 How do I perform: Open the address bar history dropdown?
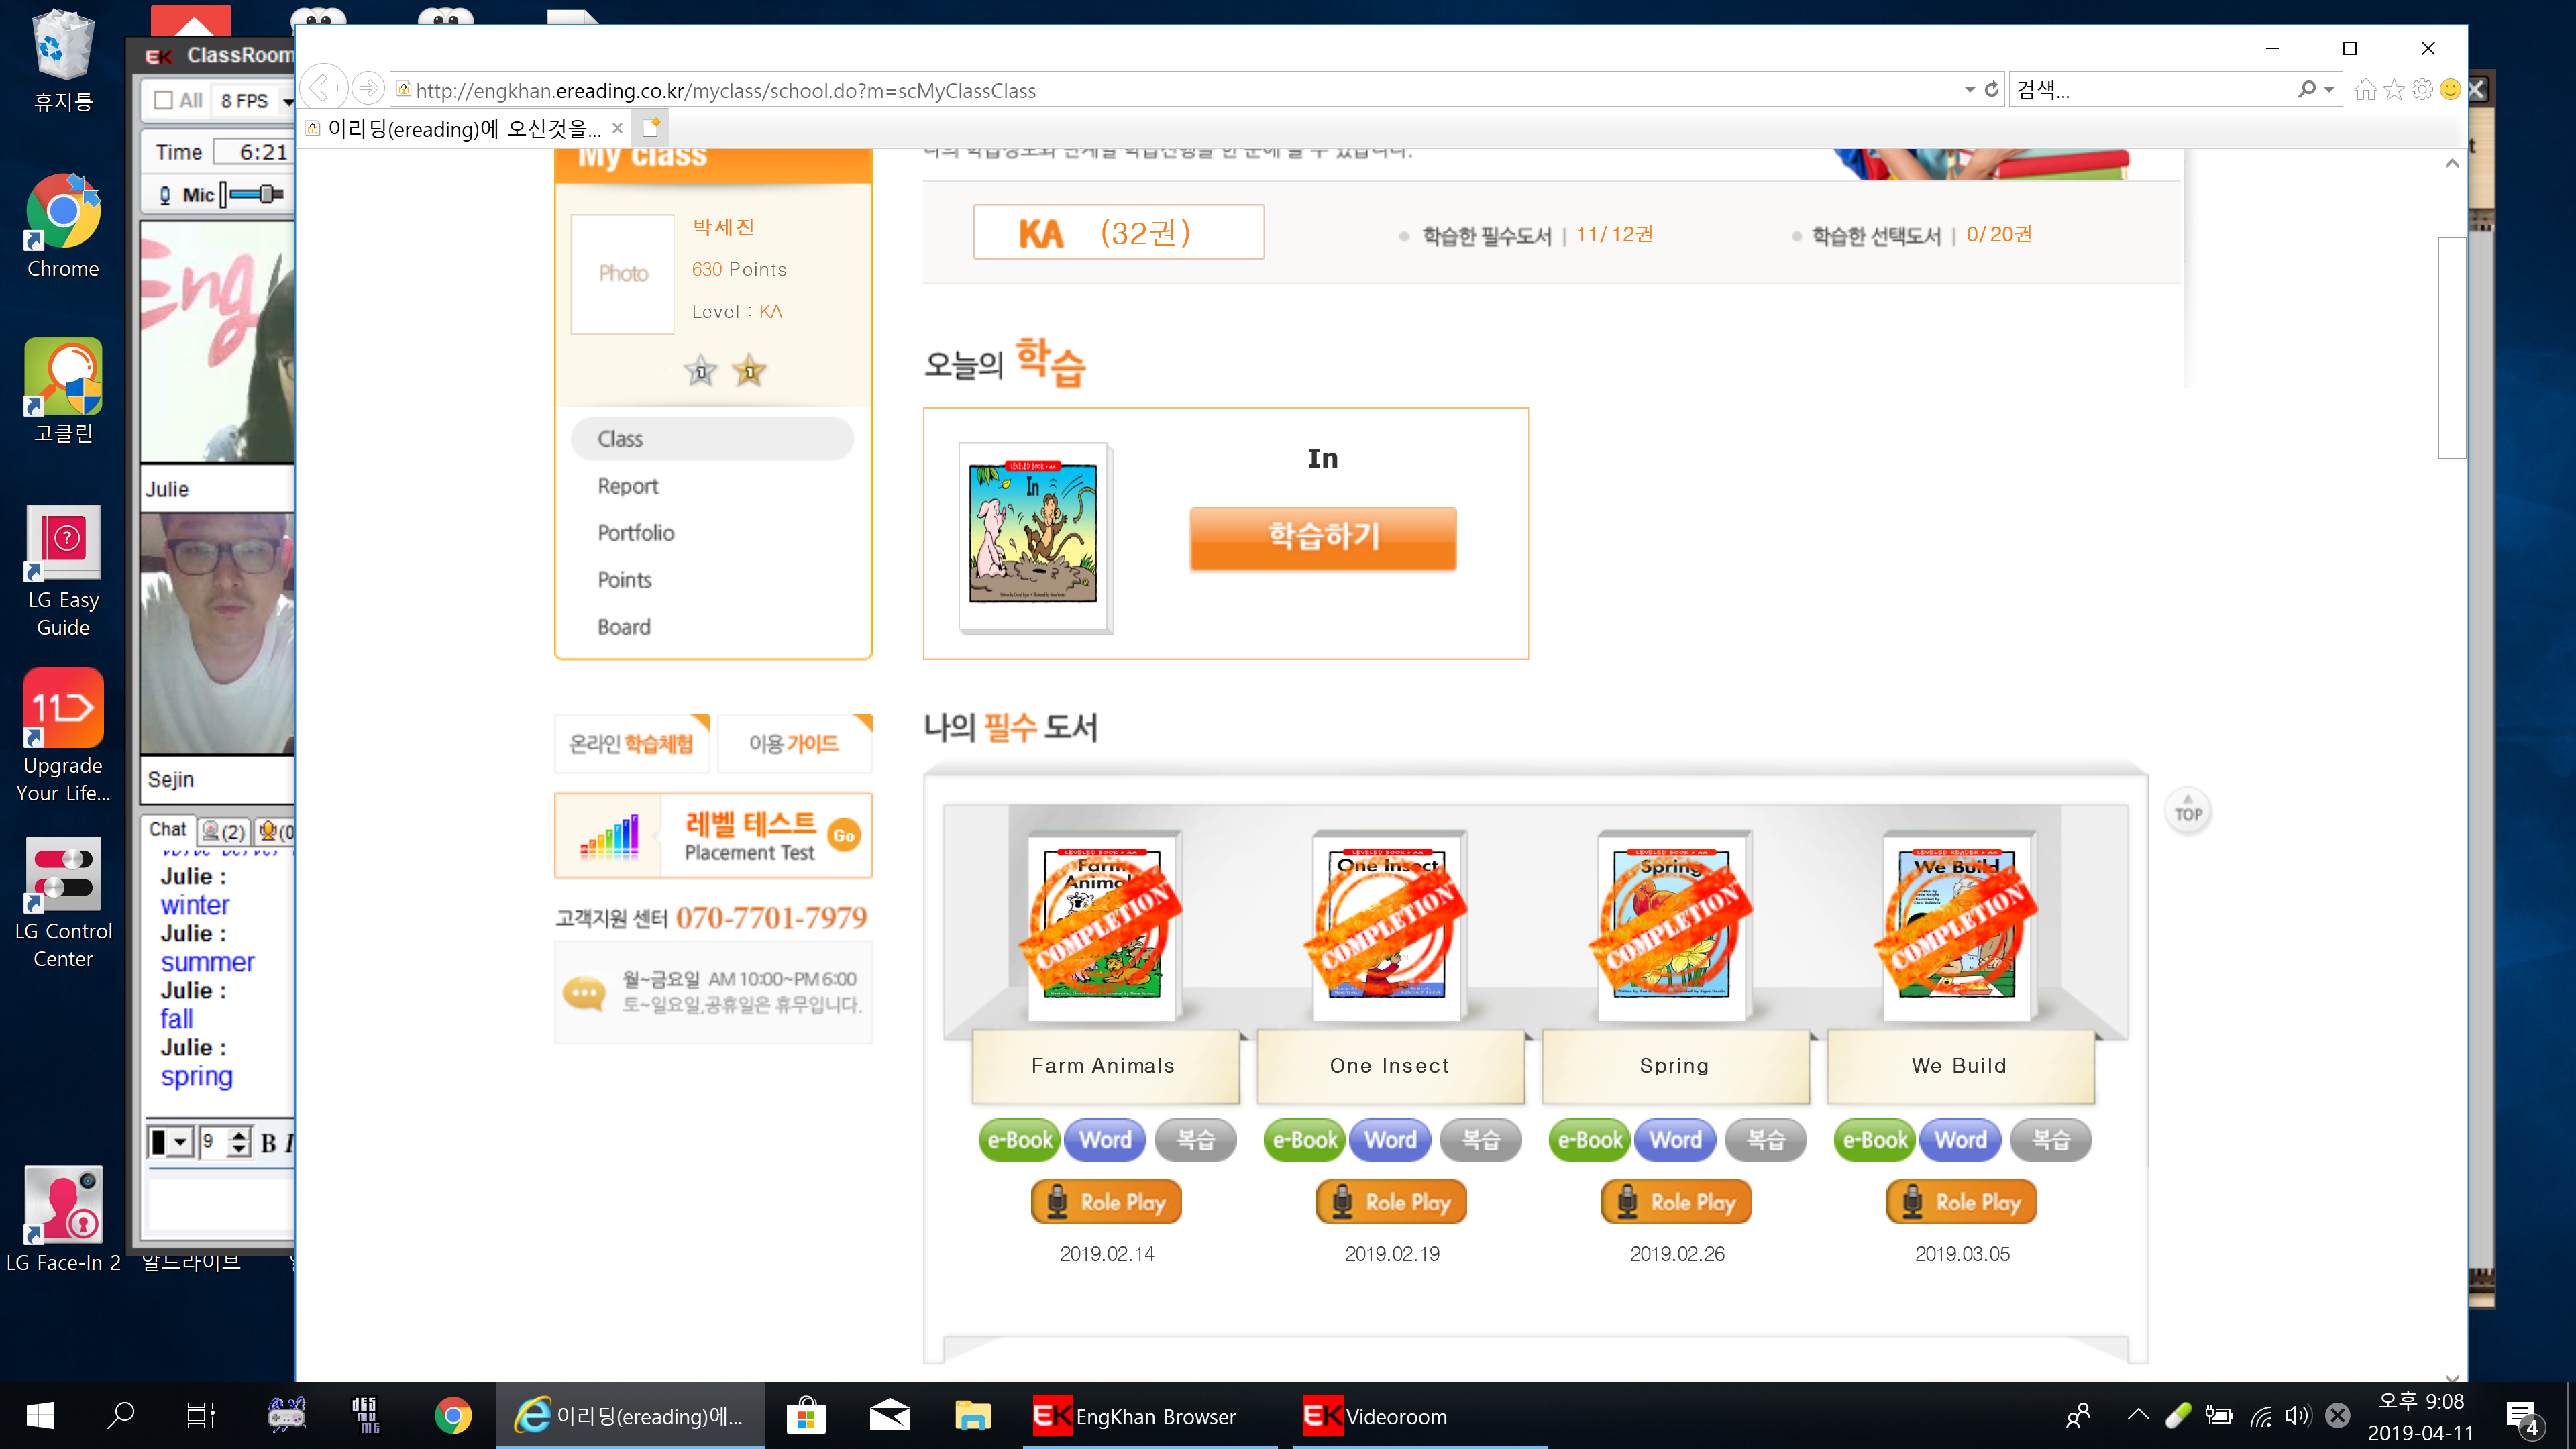click(x=1969, y=90)
